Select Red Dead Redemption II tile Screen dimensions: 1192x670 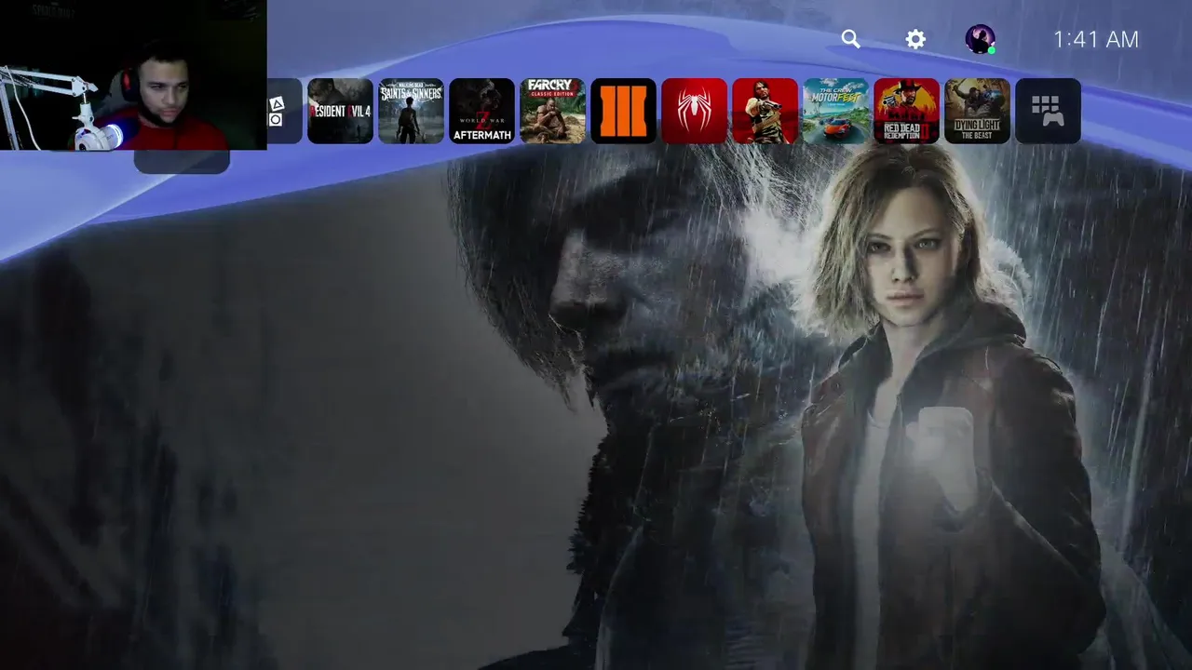click(906, 111)
